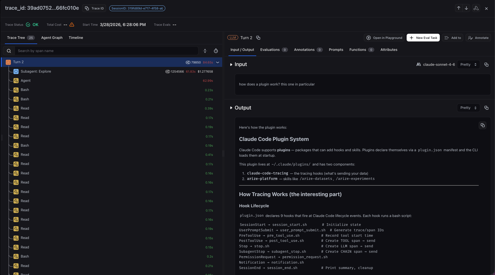Select the Bash span taking 0.19s

(112, 146)
